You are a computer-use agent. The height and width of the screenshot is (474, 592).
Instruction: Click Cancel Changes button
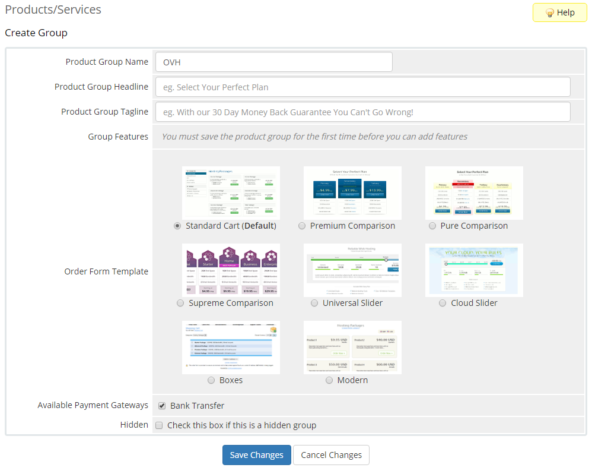331,455
